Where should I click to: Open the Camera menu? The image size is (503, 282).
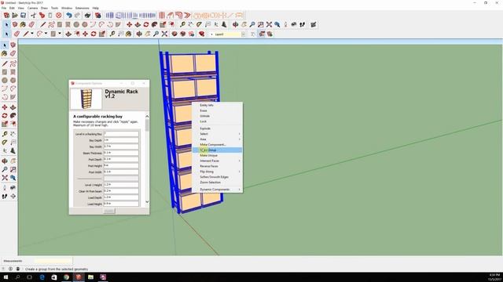pyautogui.click(x=32, y=8)
